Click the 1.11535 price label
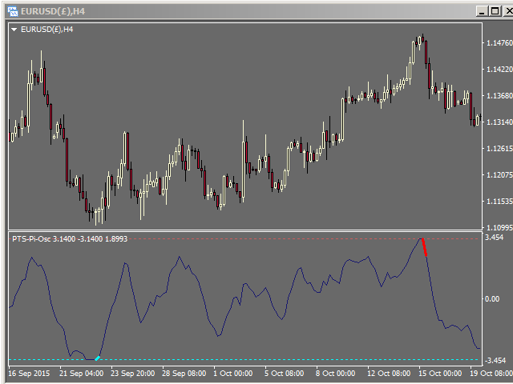Viewport: 513px width, 384px height. pos(499,202)
